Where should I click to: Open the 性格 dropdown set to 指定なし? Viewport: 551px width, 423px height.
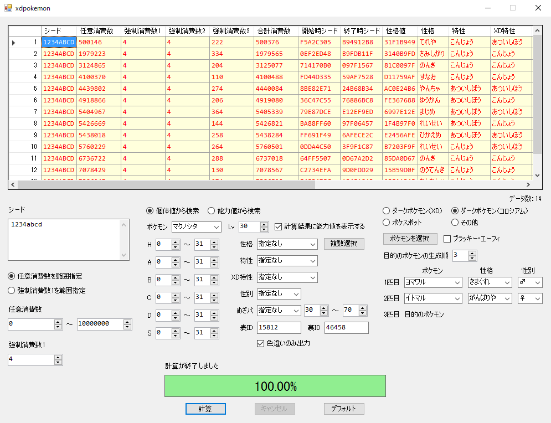pos(287,244)
